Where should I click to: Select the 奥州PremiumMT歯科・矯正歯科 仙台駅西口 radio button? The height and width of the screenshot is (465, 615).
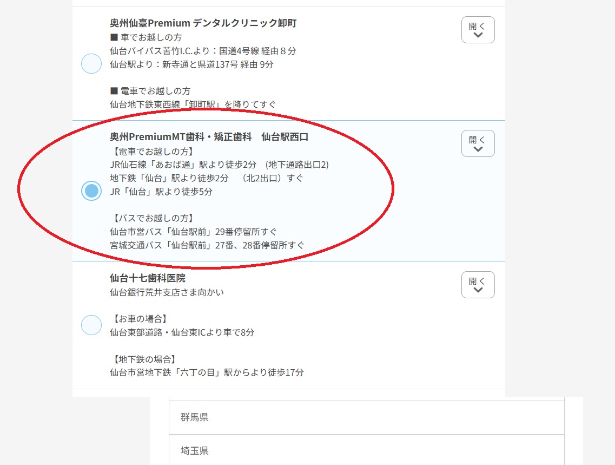click(x=91, y=191)
